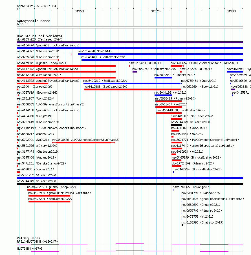This screenshot has width=251, height=255.
Task: Select variant dgv6153n223 (Sedlazeck2020)
Action: pos(40,40)
